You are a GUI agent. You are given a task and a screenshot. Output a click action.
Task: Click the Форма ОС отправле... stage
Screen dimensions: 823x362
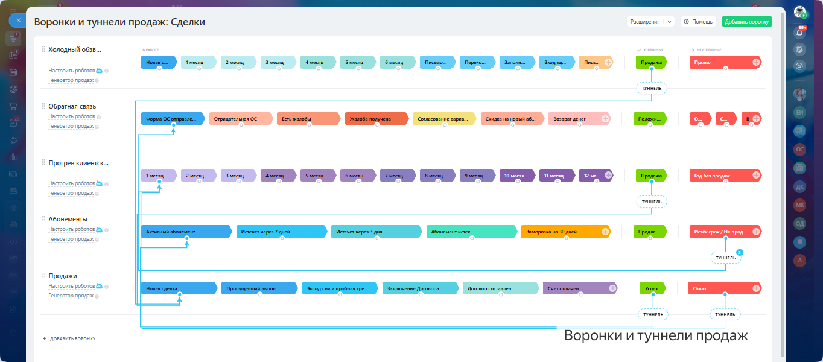point(173,119)
